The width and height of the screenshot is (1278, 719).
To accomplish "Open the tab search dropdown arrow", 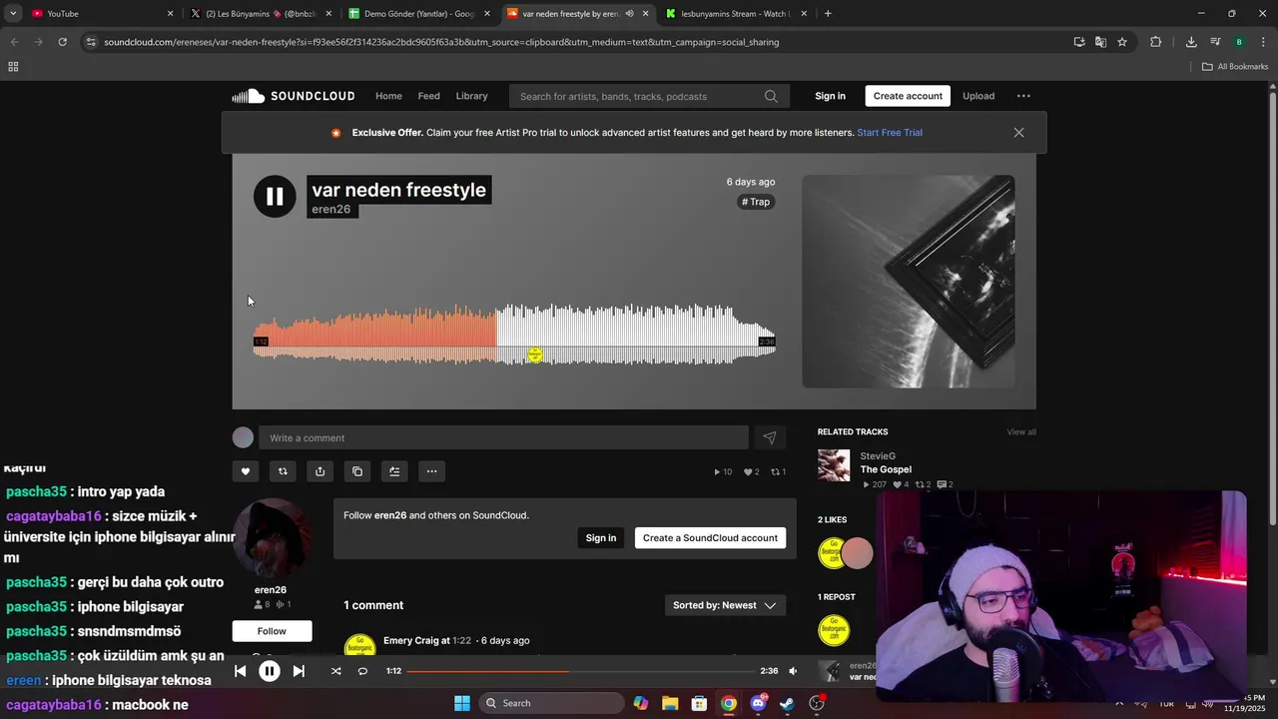I will tap(13, 14).
